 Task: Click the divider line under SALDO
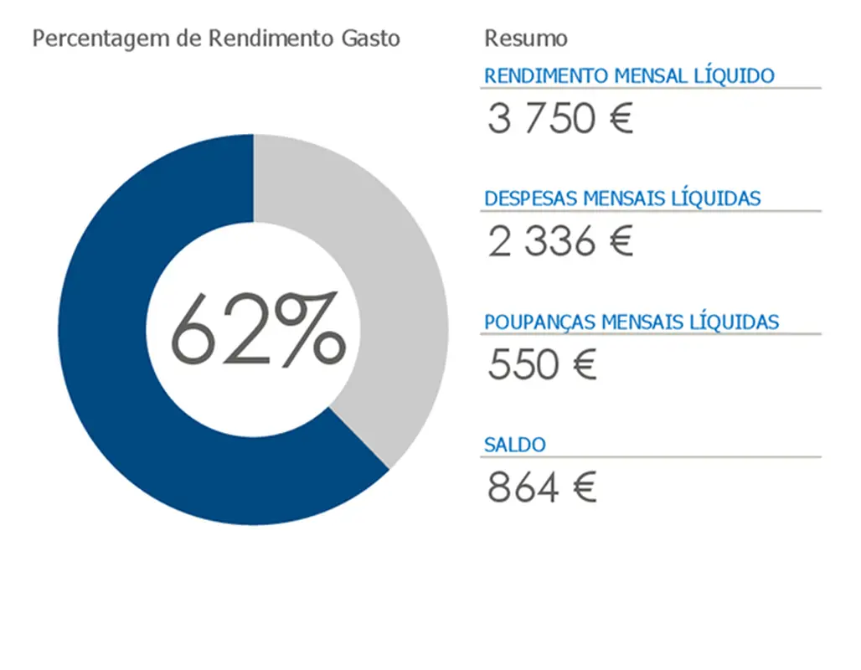[651, 457]
